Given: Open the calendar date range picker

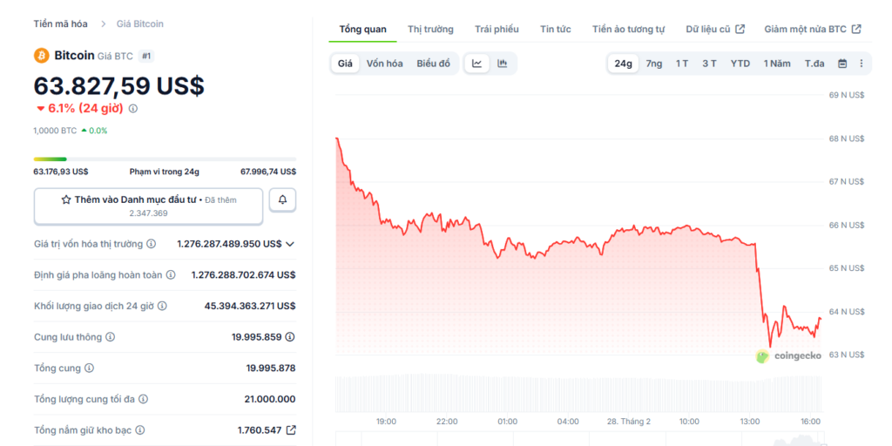Looking at the screenshot, I should click(842, 64).
